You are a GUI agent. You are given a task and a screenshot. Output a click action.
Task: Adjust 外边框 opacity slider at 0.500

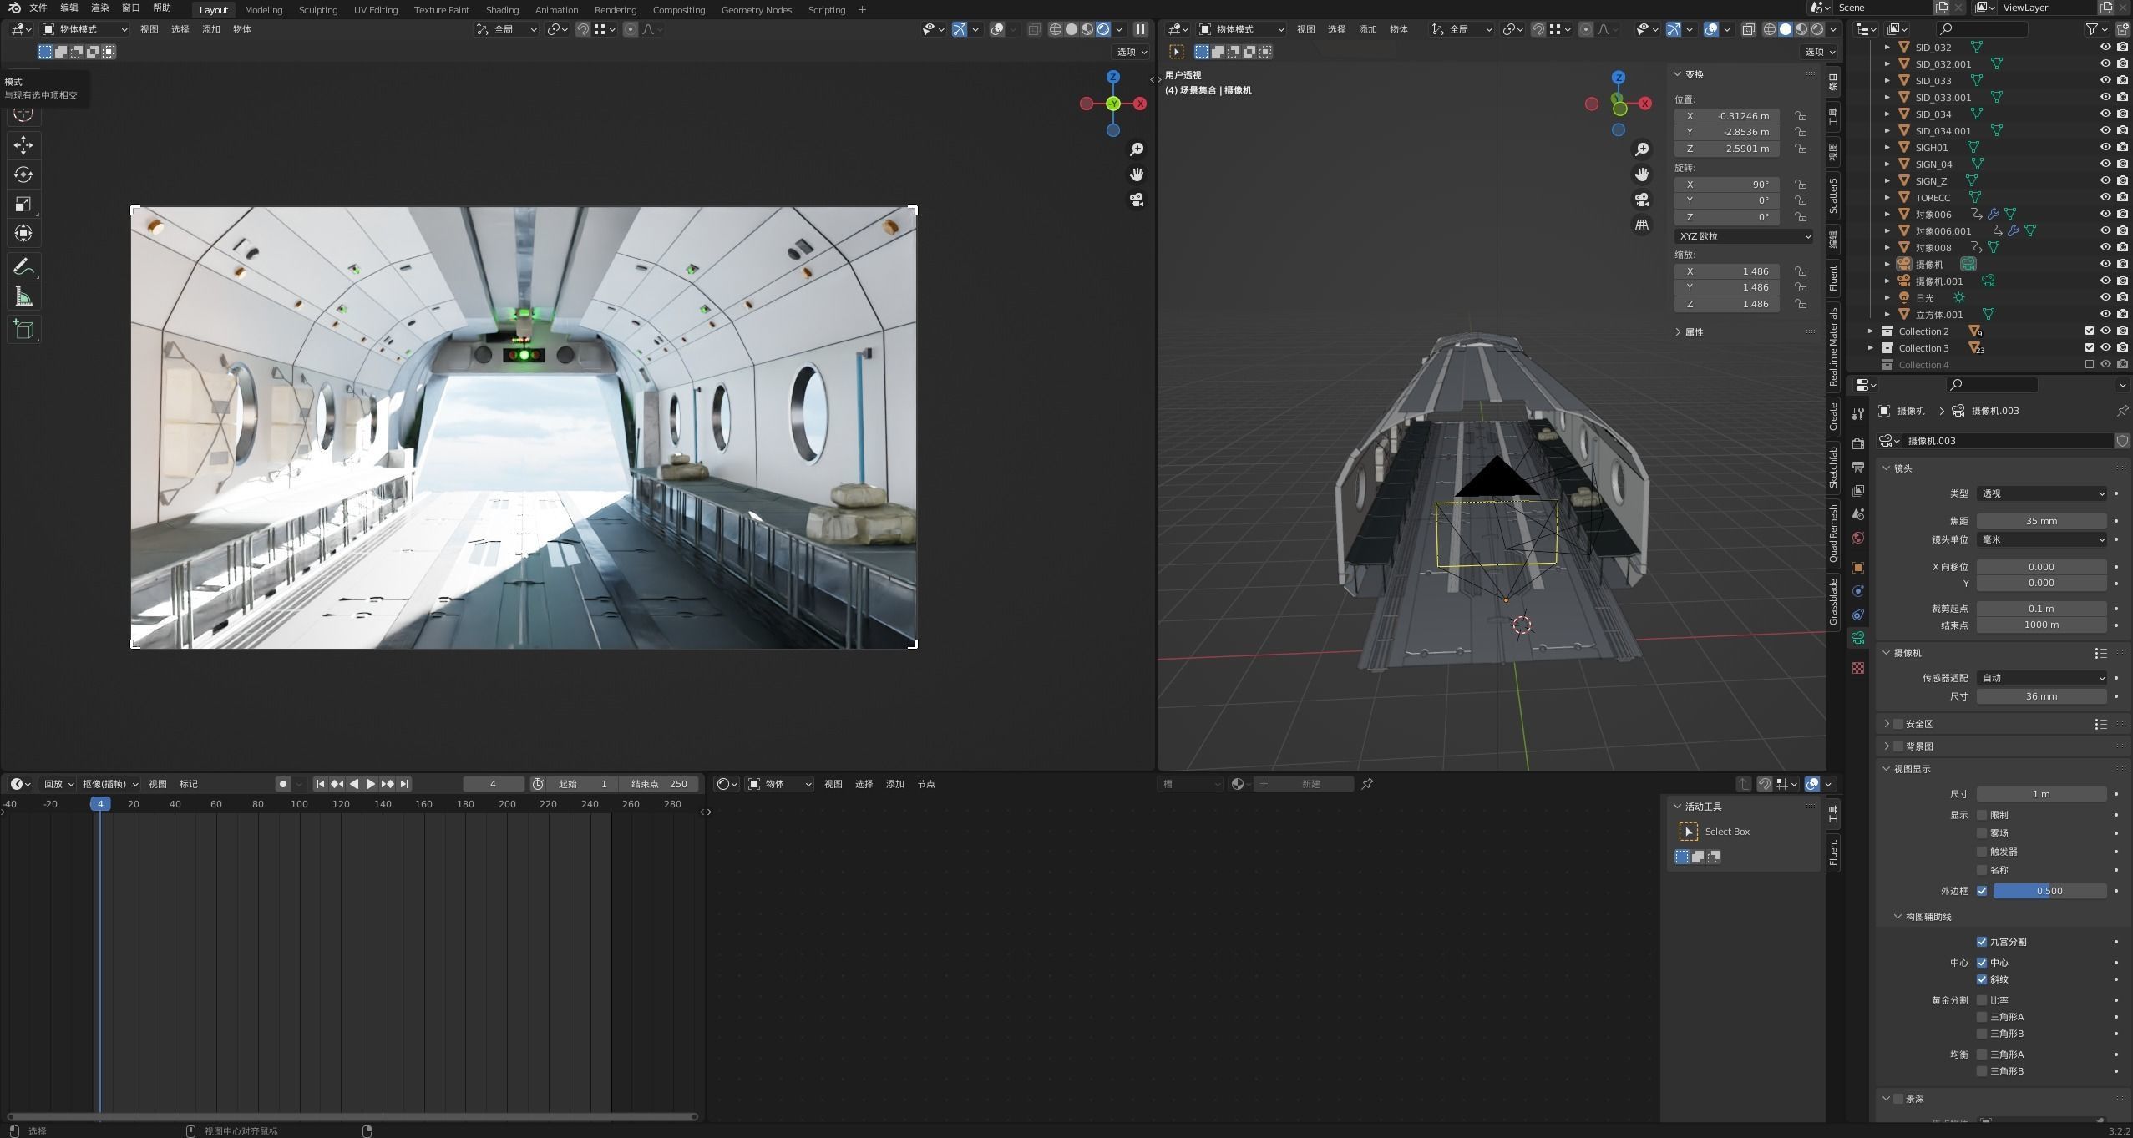coord(2049,891)
